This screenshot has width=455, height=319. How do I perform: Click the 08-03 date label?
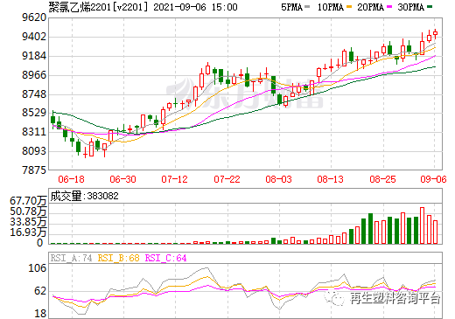278,179
